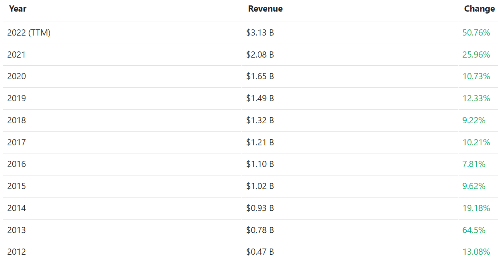Screen dimensions: 498x264
Task: Select the 2022 (TTM) year cell
Action: tap(29, 33)
